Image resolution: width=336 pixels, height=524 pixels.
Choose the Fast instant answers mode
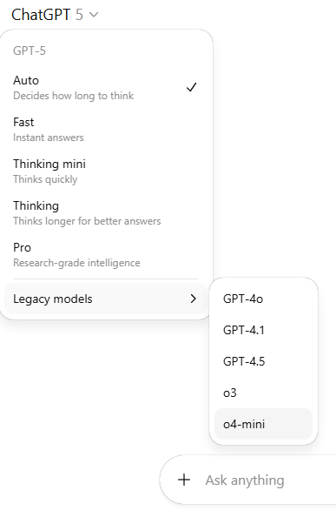point(106,130)
